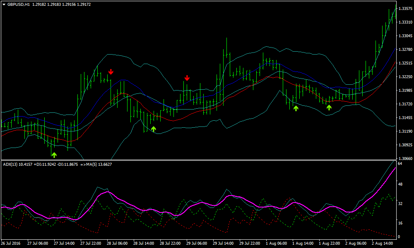Click the 1.31985 price on the scale
The image size is (414, 248).
coord(404,91)
